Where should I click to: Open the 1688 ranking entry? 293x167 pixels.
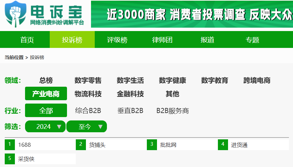tap(40, 145)
